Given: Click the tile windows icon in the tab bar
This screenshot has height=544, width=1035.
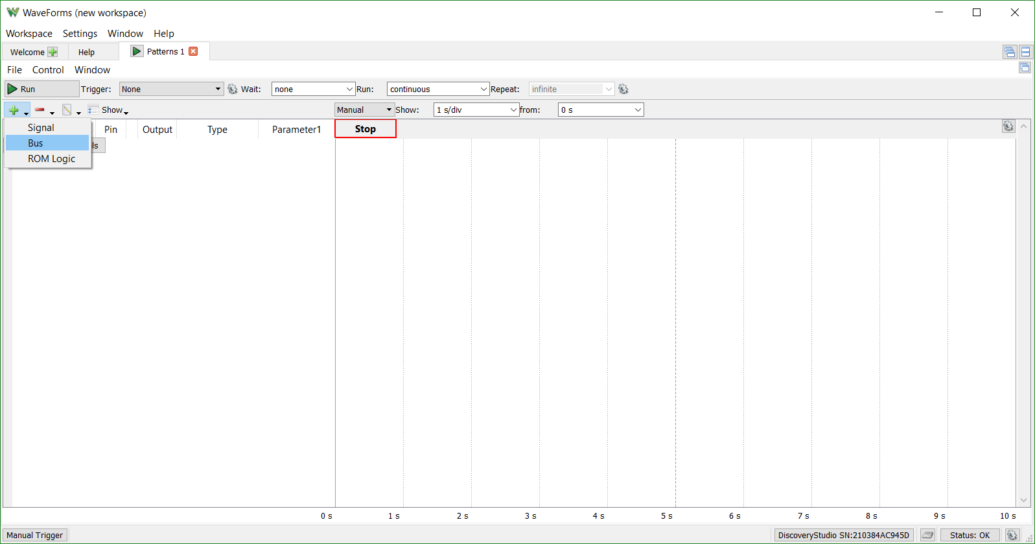Looking at the screenshot, I should [1025, 52].
